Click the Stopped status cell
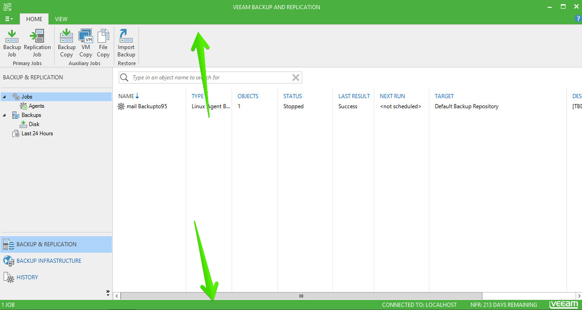This screenshot has width=582, height=310. [x=294, y=106]
